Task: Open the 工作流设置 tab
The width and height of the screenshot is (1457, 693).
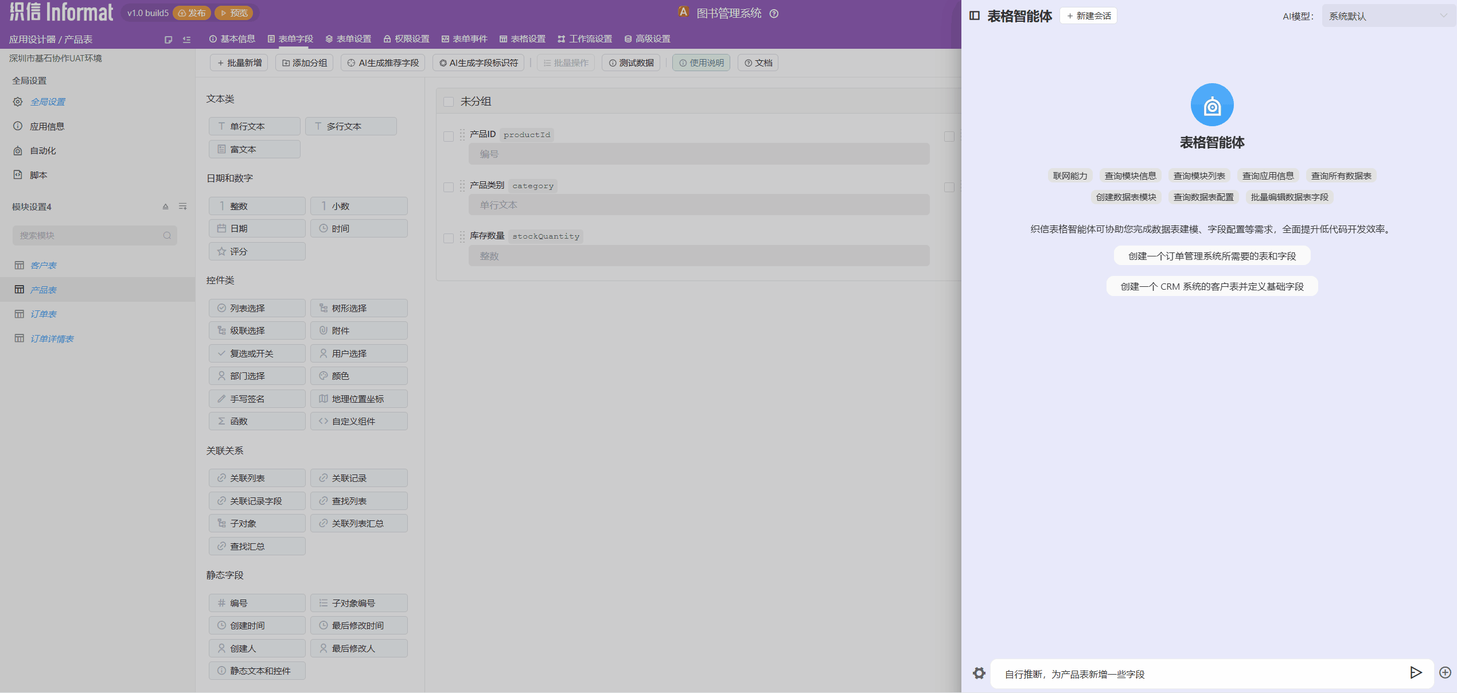Action: click(x=585, y=39)
